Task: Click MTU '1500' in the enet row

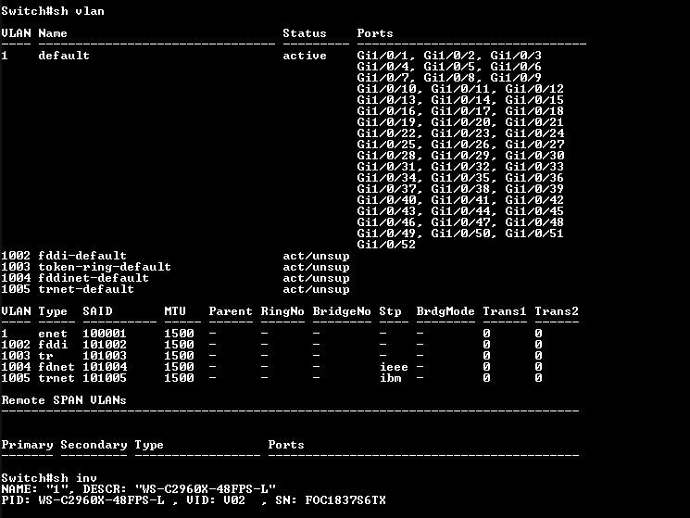Action: tap(179, 334)
